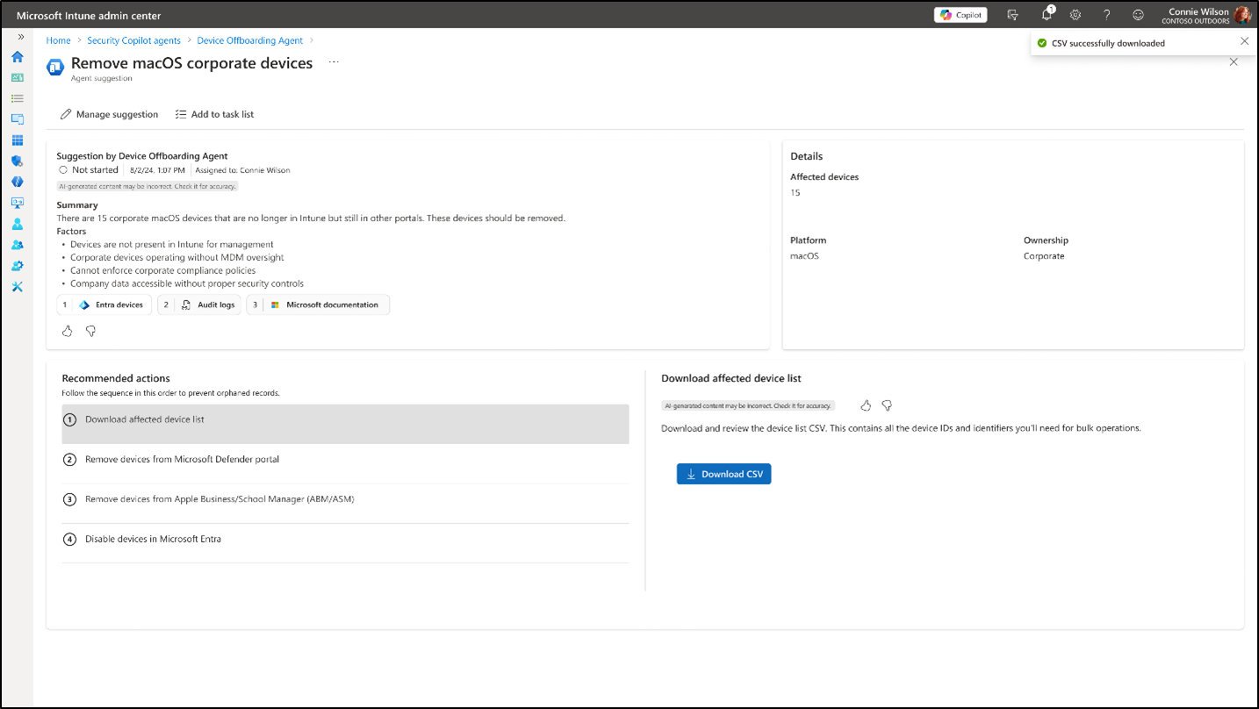Choose Add to task list
Screen dimensions: 1259x709
[214, 114]
